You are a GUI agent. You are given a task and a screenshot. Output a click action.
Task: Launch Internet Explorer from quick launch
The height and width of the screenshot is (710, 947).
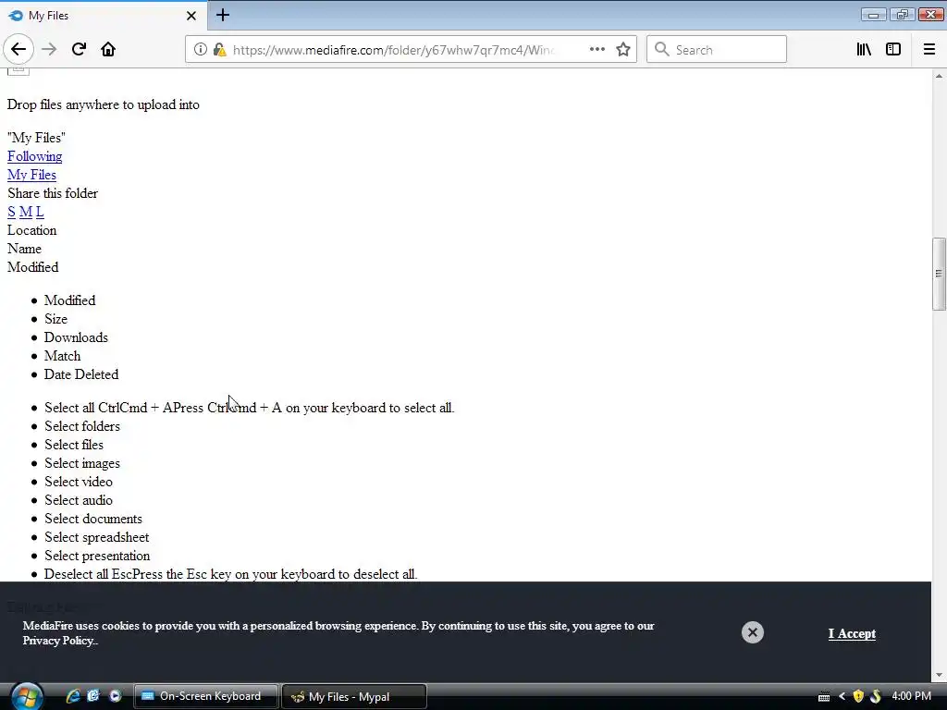coord(73,696)
